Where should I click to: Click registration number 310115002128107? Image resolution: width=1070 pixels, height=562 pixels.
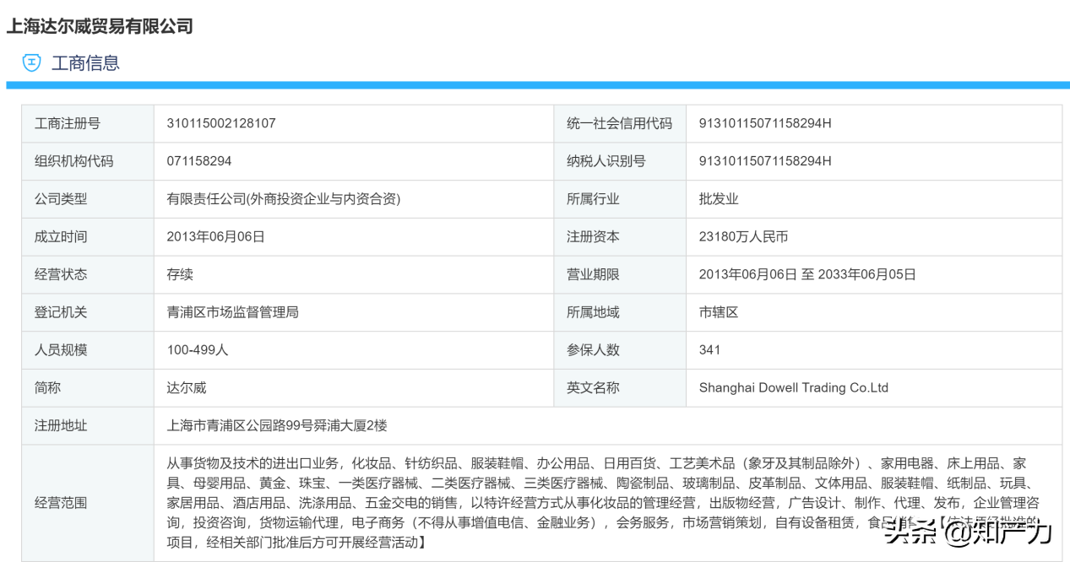[221, 123]
